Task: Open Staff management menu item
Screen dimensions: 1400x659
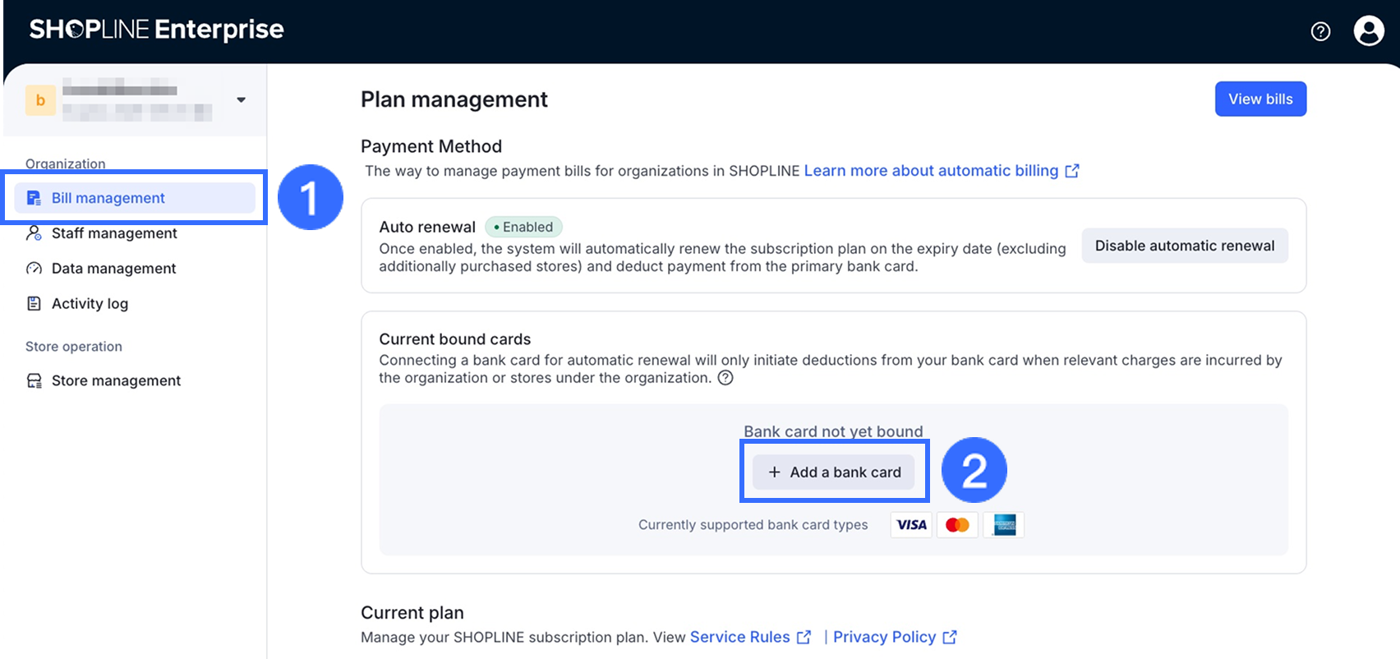Action: [114, 233]
